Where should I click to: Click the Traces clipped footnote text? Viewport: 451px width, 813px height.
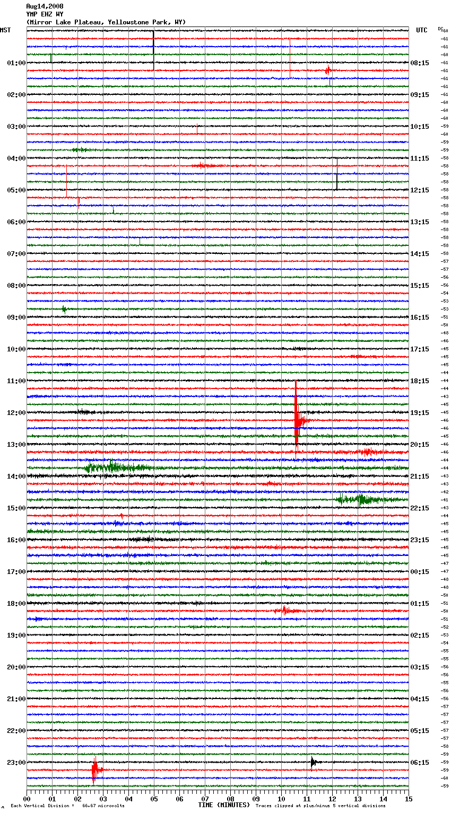(x=320, y=806)
